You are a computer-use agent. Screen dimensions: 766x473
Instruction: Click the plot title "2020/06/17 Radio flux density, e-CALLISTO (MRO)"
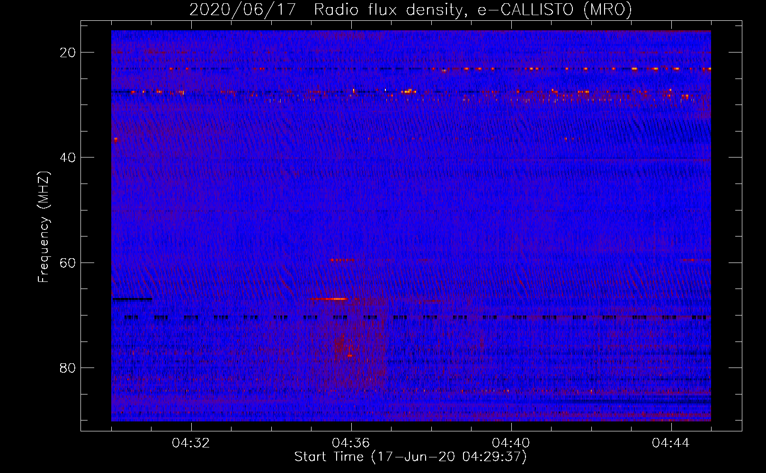410,10
